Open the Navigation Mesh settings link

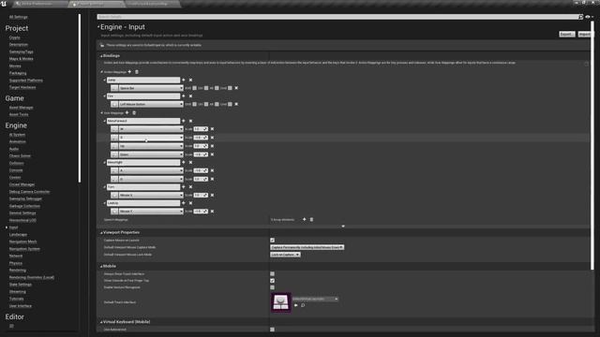22,242
